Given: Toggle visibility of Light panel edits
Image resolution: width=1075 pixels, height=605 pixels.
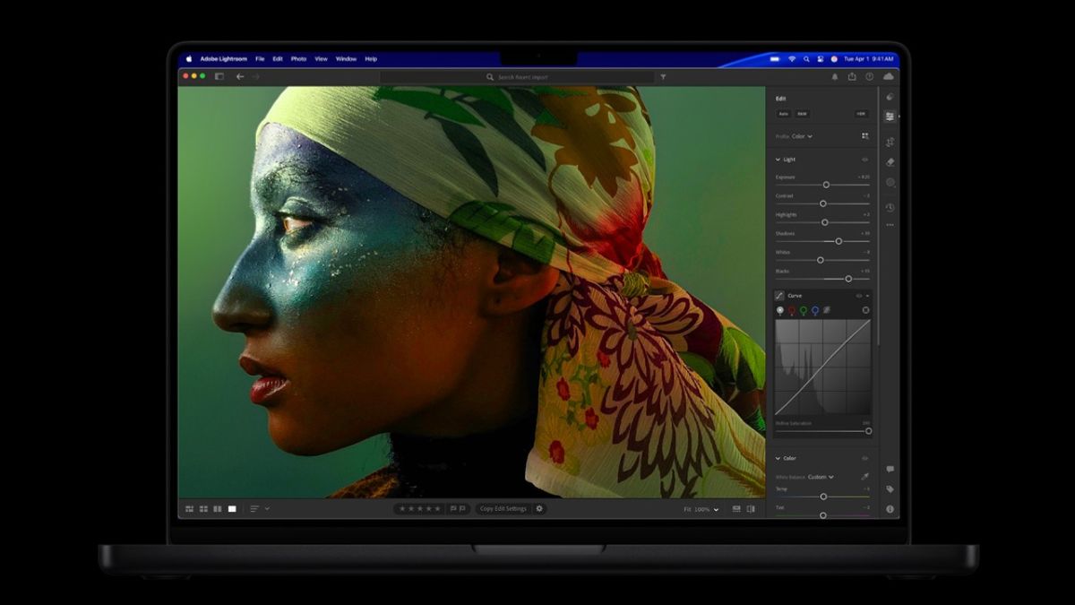Looking at the screenshot, I should pyautogui.click(x=864, y=160).
